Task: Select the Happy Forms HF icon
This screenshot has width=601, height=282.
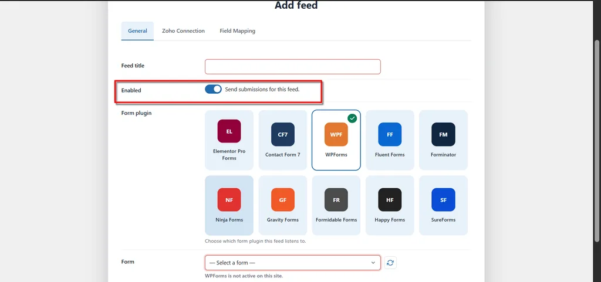Action: pyautogui.click(x=390, y=200)
